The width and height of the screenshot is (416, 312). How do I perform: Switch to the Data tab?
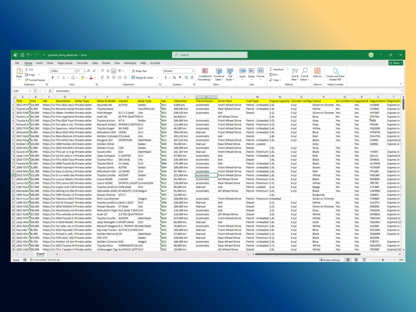click(x=95, y=63)
